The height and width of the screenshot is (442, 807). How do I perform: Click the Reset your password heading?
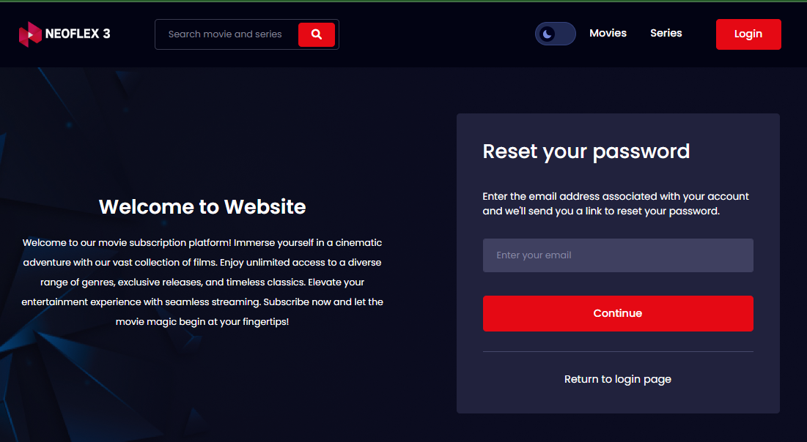586,151
